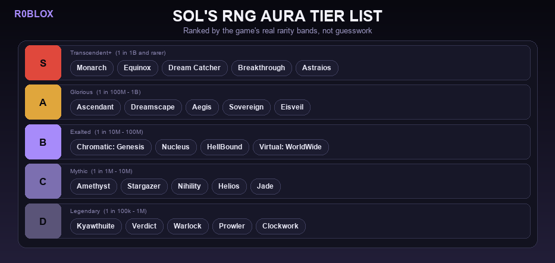Image resolution: width=555 pixels, height=263 pixels.
Task: Click the purple B tier label
Action: click(x=43, y=142)
